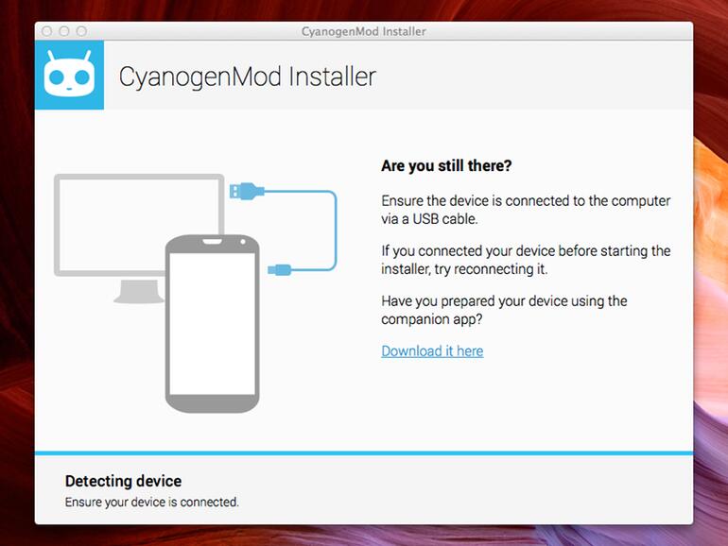Click the small micro-USB connector icon
Viewport: 728px width, 546px height.
[x=280, y=269]
